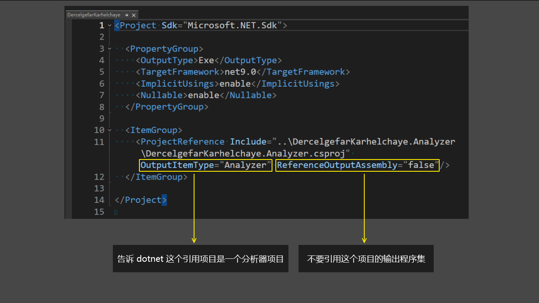Click the output assembly annotation label
Screen dimensions: 539x303
366,258
